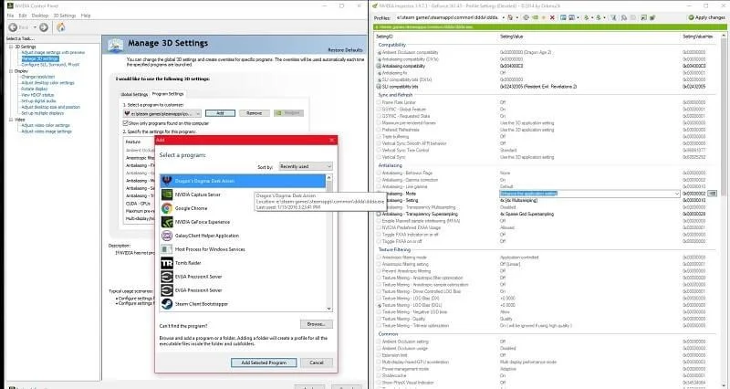Click the Browse... button
Screen dimensions: 730x389
(317, 324)
